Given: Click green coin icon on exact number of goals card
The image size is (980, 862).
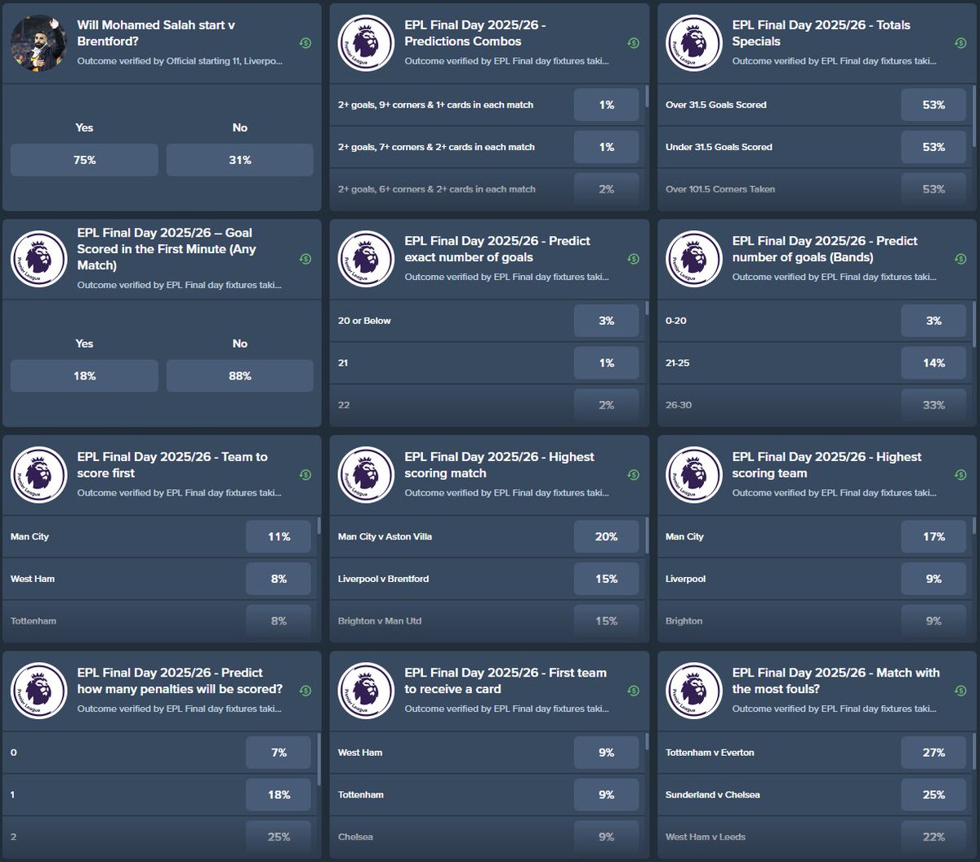Looking at the screenshot, I should click(x=633, y=259).
